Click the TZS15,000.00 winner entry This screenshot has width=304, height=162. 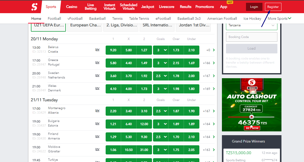pos(252,155)
